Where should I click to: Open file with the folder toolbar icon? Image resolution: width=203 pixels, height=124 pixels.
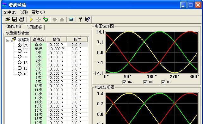click(x=7, y=19)
